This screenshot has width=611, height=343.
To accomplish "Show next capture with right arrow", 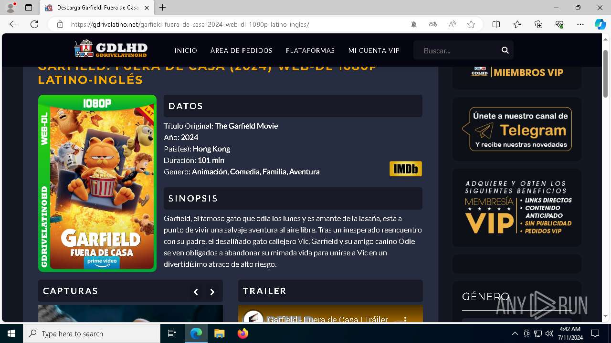I will [x=212, y=292].
